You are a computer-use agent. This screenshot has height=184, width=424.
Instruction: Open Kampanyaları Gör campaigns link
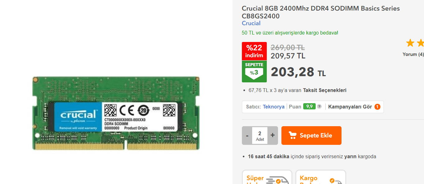click(x=350, y=107)
